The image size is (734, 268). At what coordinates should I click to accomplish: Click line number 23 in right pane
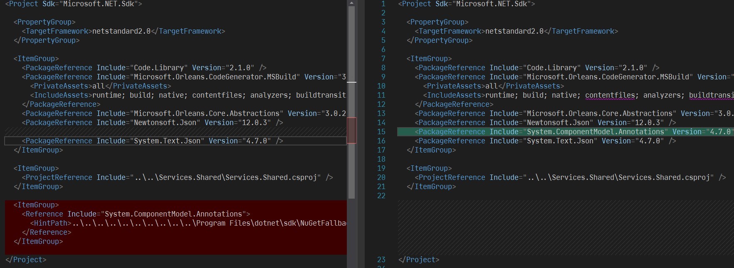click(x=381, y=260)
